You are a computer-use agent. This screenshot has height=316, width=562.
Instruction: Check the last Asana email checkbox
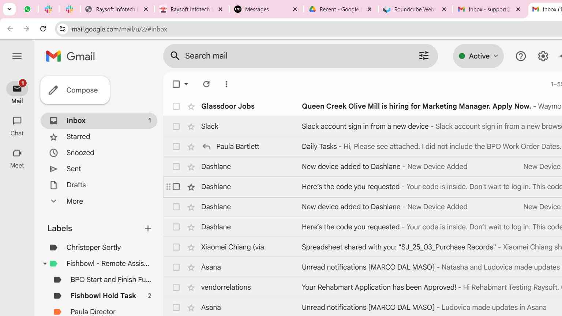pos(176,307)
